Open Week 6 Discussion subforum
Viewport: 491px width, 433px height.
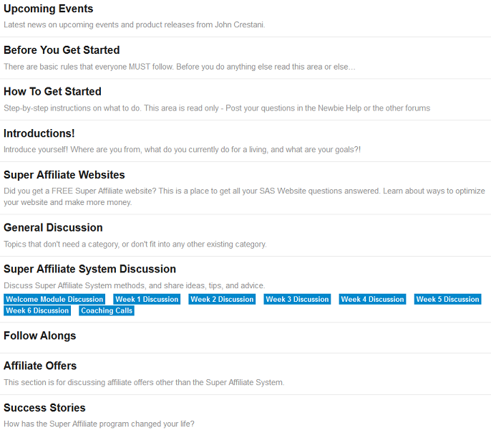coord(37,310)
